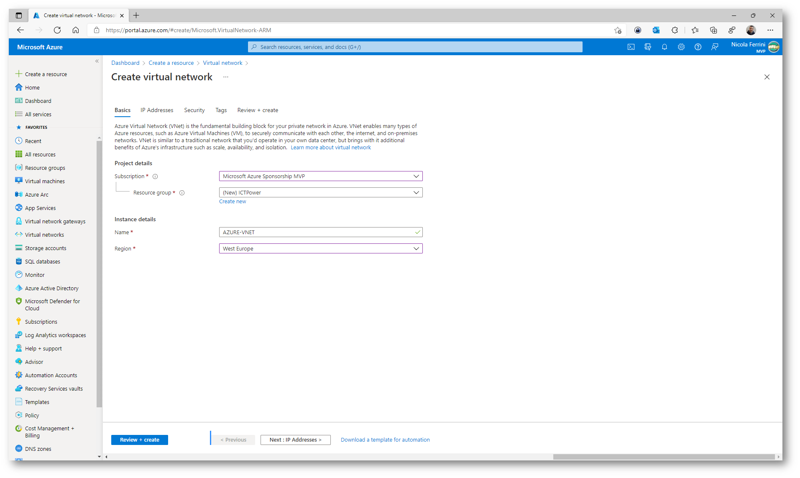
Task: Open Virtual networks in sidebar
Action: coord(40,235)
